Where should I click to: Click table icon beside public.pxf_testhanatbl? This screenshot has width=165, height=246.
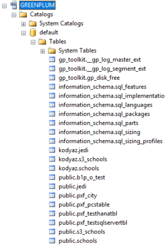(x=52, y=213)
